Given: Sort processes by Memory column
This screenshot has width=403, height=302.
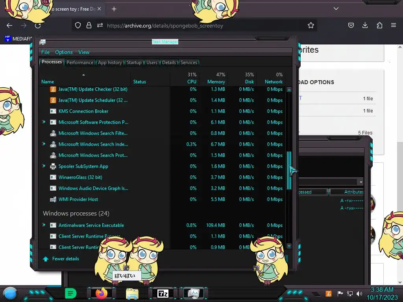Looking at the screenshot, I should click(x=213, y=79).
